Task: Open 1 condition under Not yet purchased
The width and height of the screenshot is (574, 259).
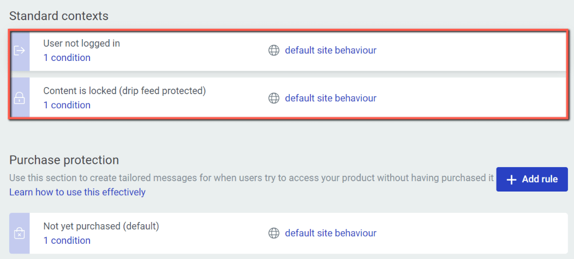Action: (x=67, y=240)
